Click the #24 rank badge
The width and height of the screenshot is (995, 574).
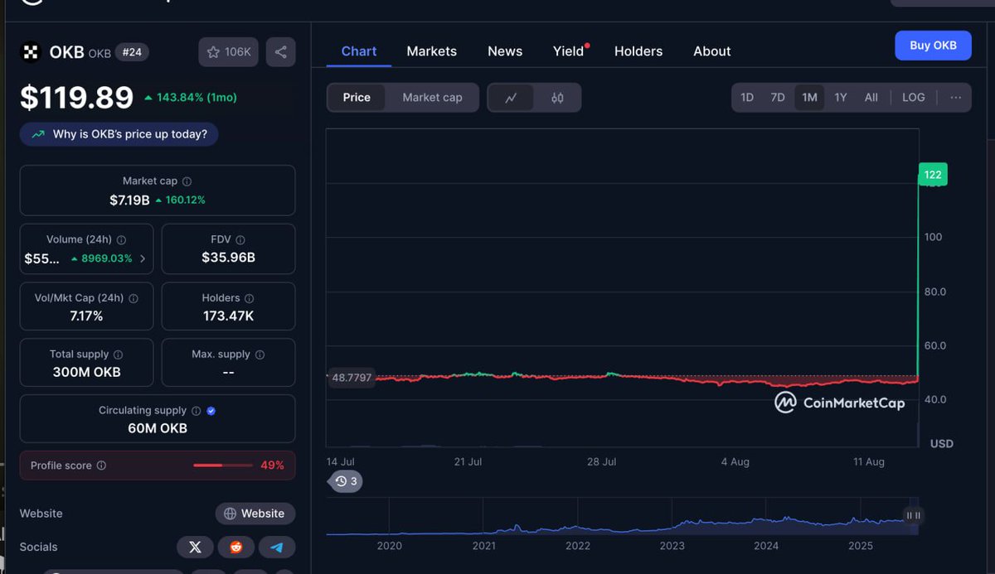[x=132, y=52]
